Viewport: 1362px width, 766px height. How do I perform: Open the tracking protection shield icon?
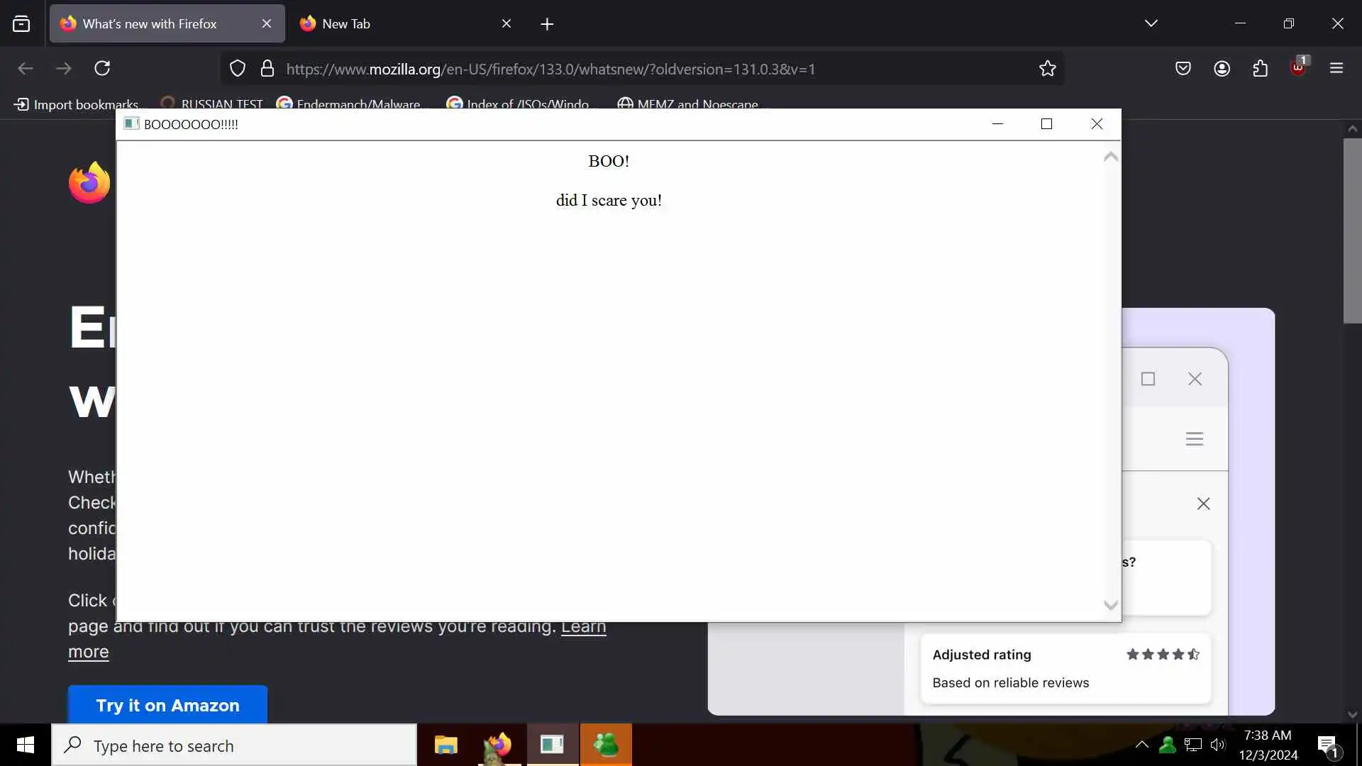[x=238, y=68]
